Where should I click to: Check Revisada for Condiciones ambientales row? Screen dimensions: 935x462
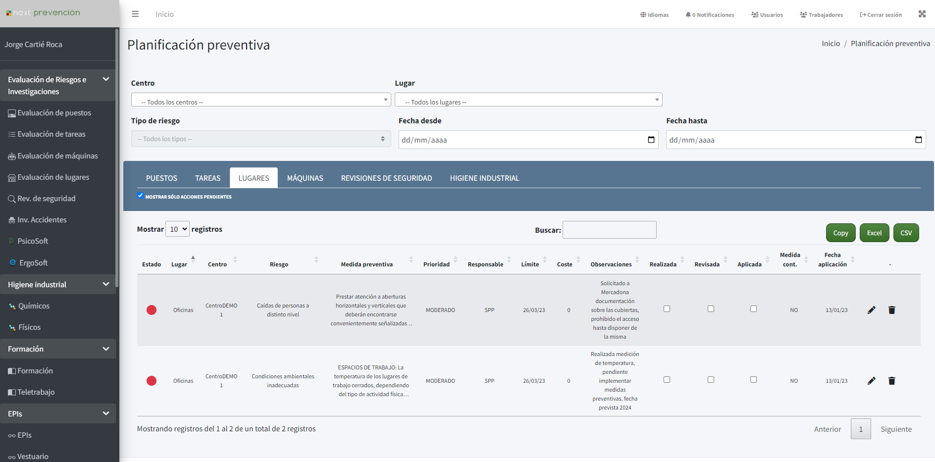711,380
